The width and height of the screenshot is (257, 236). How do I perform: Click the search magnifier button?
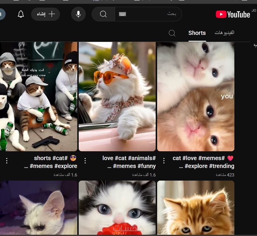tap(103, 14)
